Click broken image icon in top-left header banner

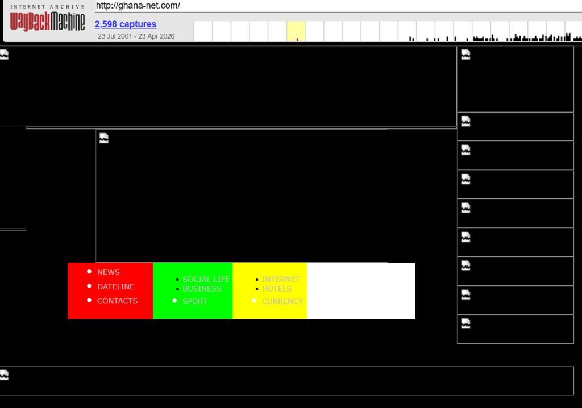(4, 55)
